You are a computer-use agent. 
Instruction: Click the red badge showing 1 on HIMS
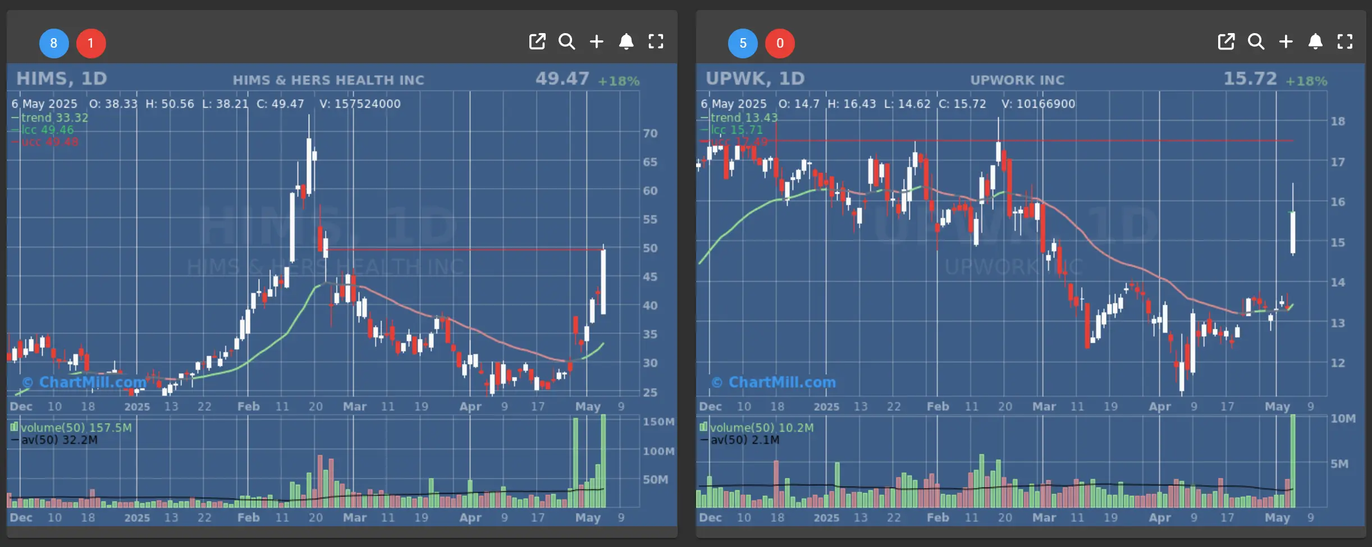(x=91, y=43)
